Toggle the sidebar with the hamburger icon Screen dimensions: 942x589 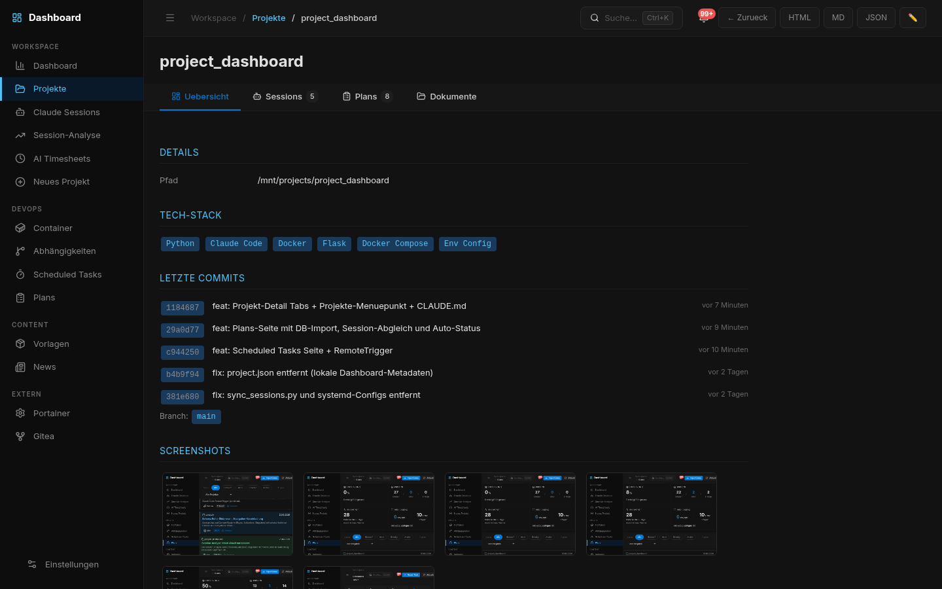pos(170,18)
